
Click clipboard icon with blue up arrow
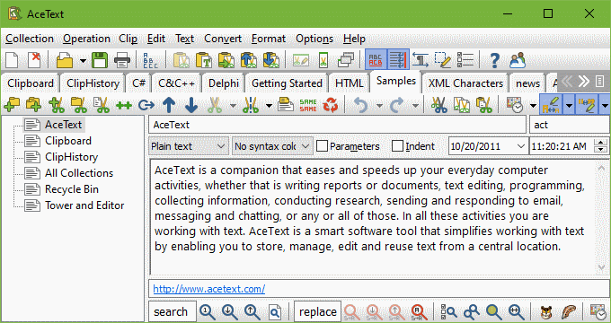click(x=249, y=60)
